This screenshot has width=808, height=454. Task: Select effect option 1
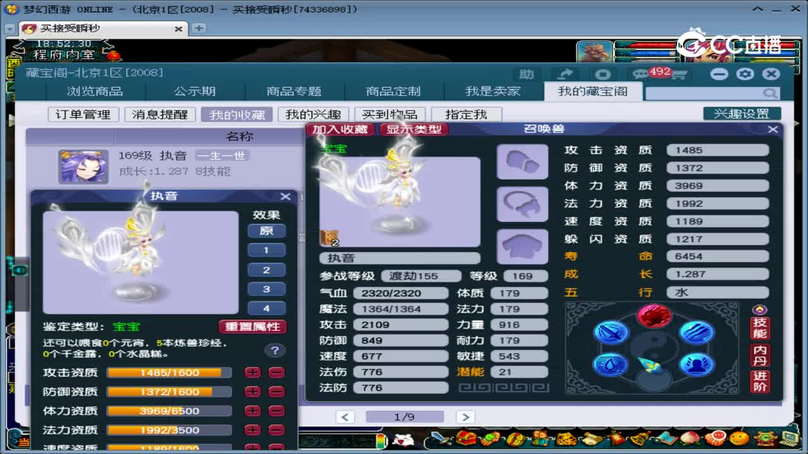[266, 250]
